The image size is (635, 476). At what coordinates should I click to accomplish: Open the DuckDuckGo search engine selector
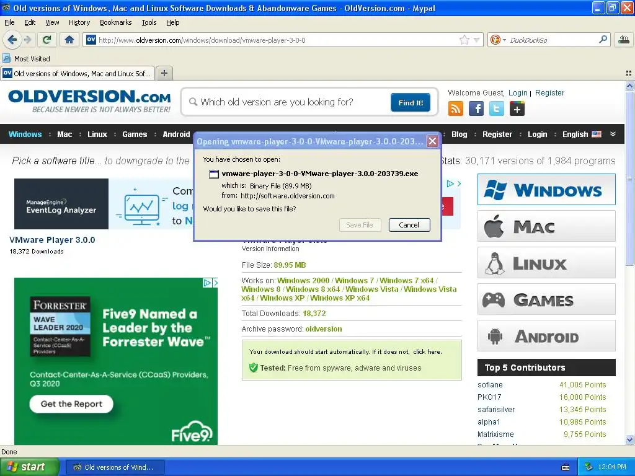point(498,40)
